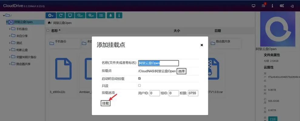Screen dimensions: 300x121
Task: Click the 选择 button beside mount path
Action: point(181,71)
